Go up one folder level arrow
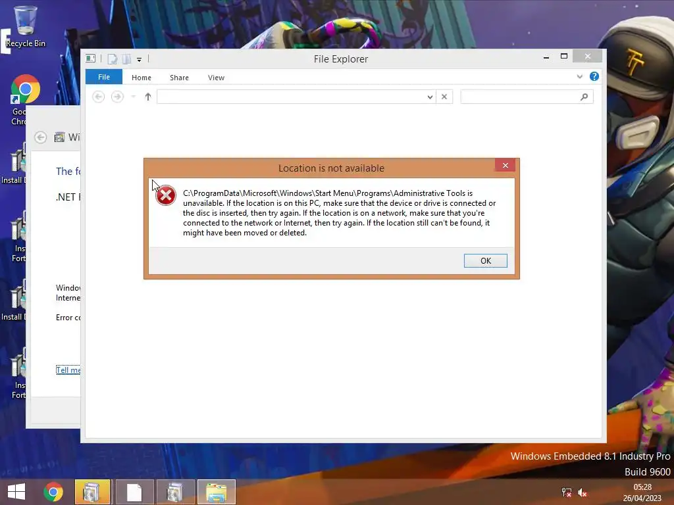 (148, 97)
